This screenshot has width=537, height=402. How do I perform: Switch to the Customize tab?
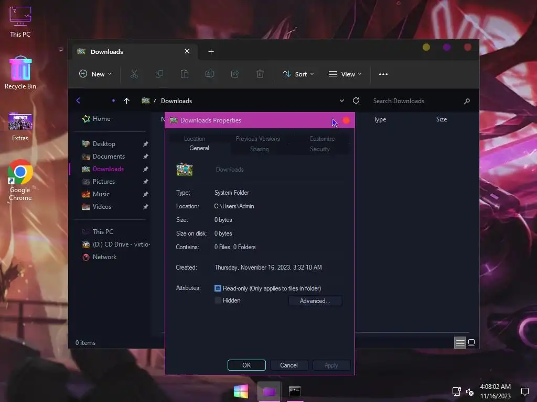pos(322,138)
